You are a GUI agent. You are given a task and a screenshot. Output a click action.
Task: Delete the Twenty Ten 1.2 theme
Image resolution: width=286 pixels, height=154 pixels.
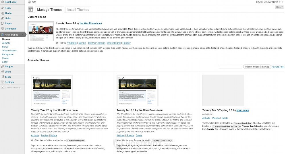[x=53, y=136]
